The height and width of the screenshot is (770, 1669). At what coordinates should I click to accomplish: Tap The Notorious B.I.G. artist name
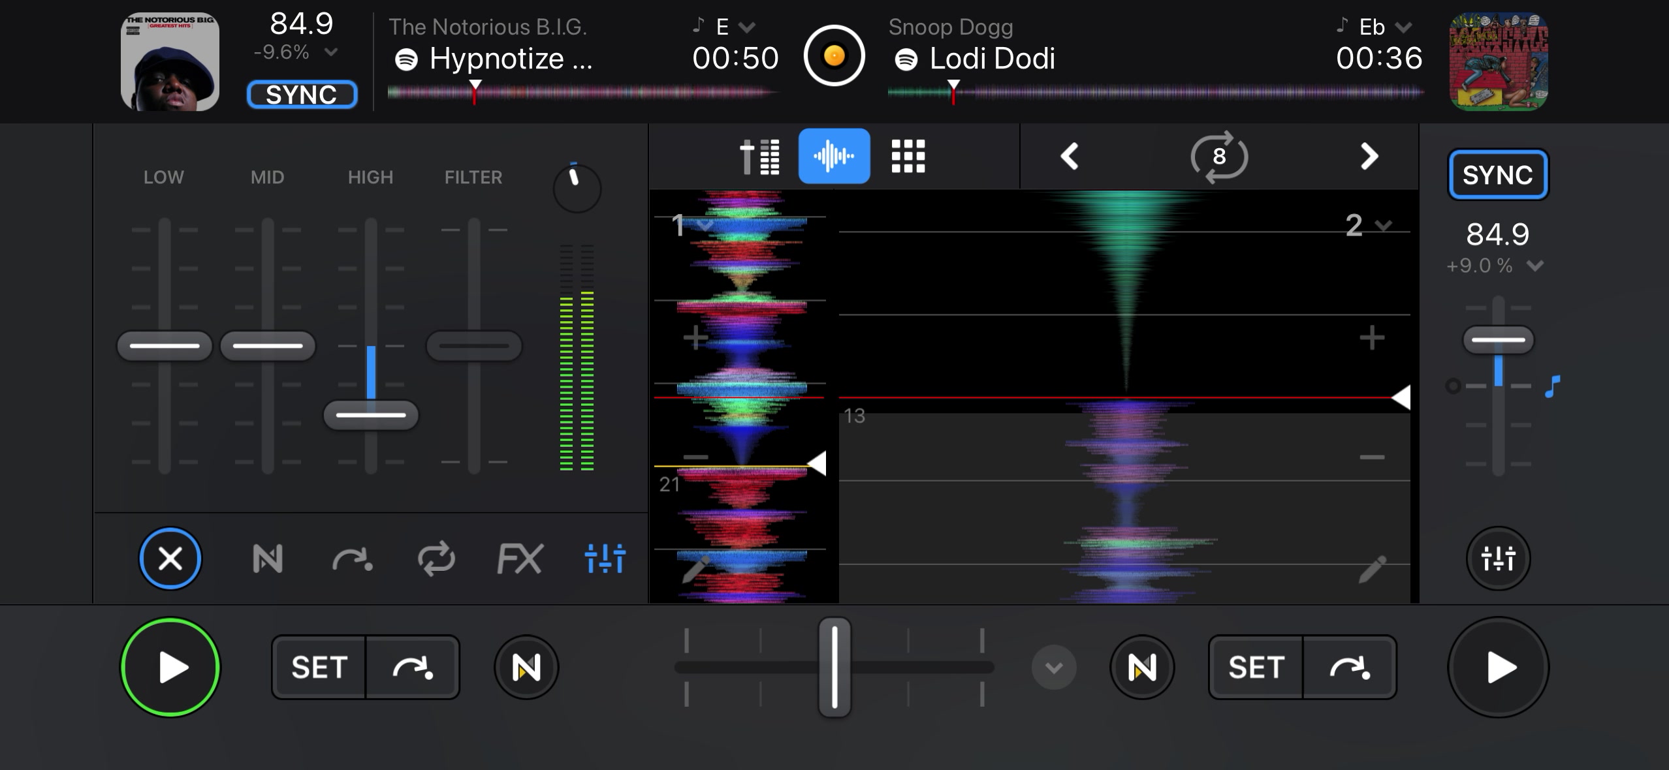coord(488,27)
